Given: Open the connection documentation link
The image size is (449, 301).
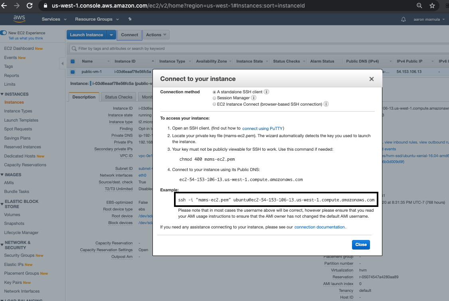Looking at the screenshot, I should pyautogui.click(x=319, y=227).
